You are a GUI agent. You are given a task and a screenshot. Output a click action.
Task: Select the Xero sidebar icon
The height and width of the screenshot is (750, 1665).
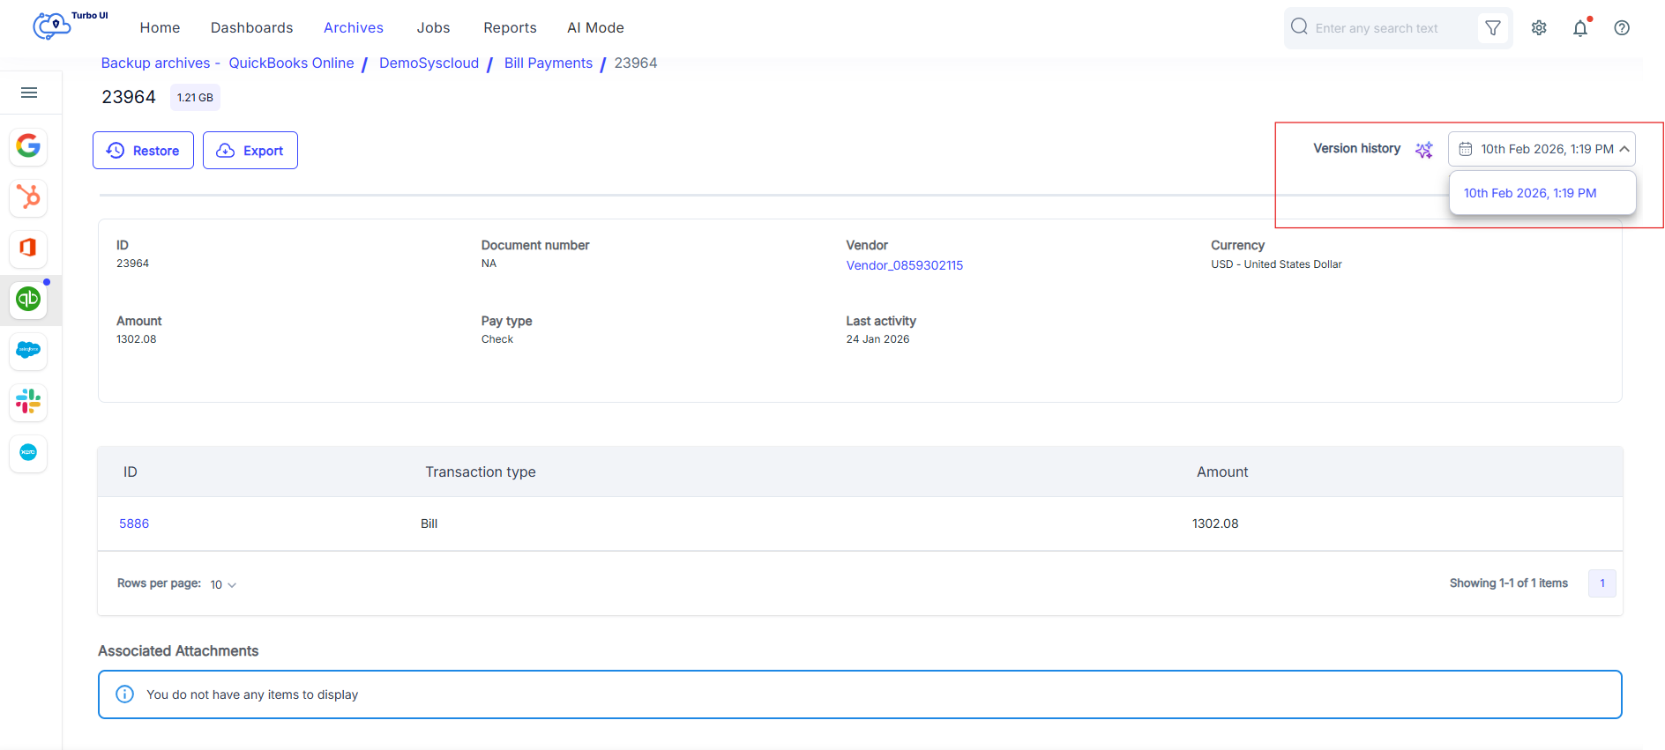coord(28,452)
